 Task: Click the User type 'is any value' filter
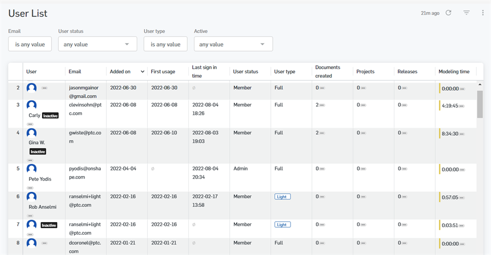[165, 44]
